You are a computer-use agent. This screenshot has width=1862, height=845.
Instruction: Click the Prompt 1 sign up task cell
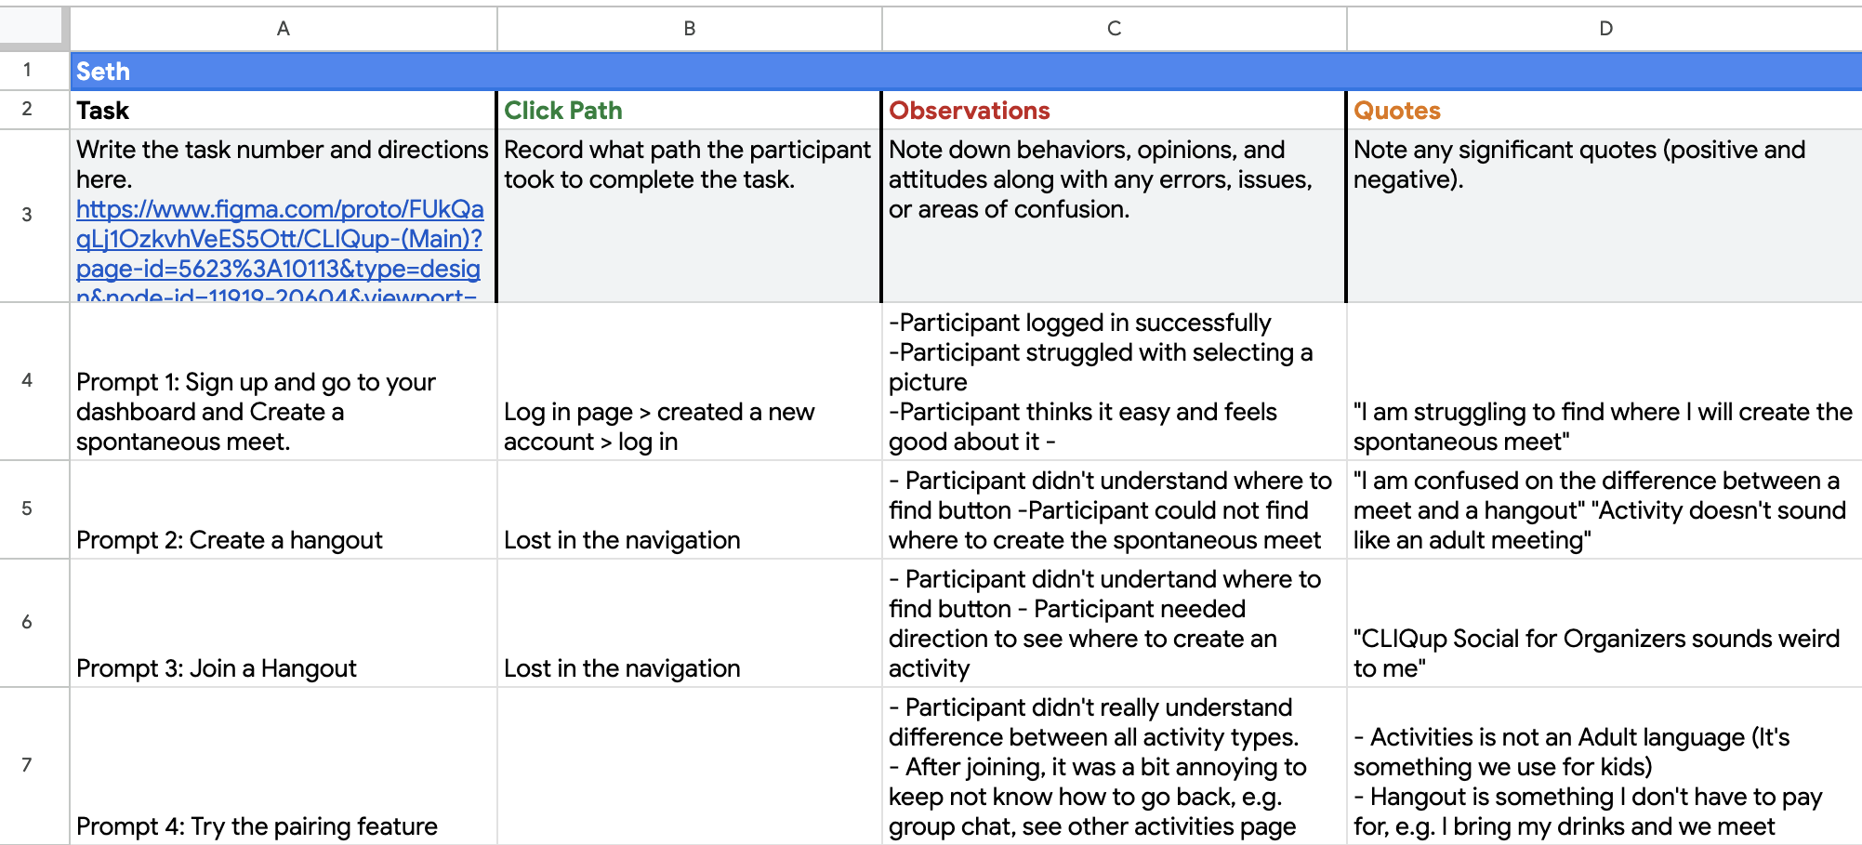tap(284, 381)
